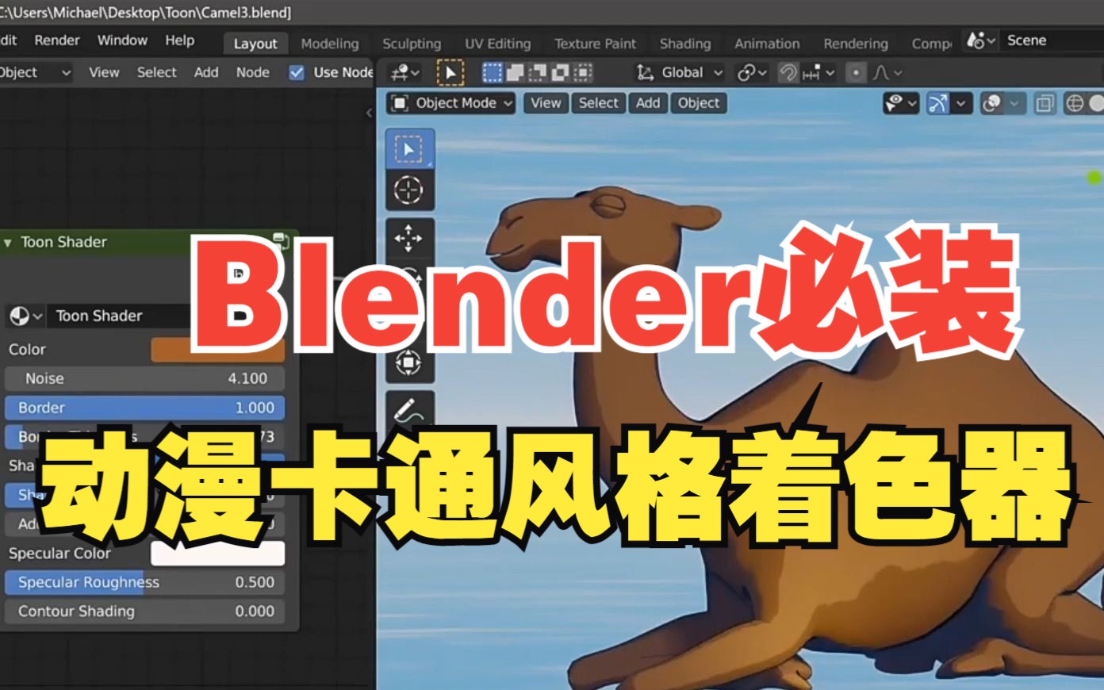Adjust the Specular Roughness slider
The width and height of the screenshot is (1104, 690).
click(144, 582)
